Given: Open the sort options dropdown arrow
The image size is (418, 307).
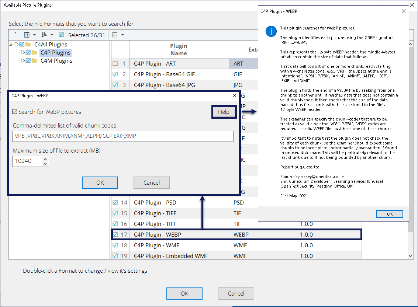Looking at the screenshot, I should tap(52, 35).
